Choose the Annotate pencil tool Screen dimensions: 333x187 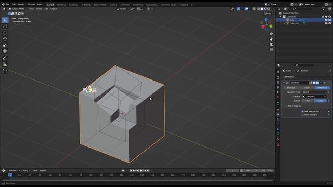click(5, 58)
